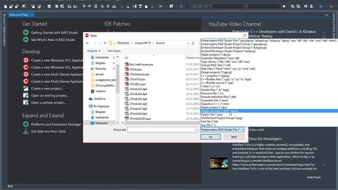The image size is (338, 190).
Task: Select Masaüstü in the navigation pane
Action: pyautogui.click(x=101, y=123)
